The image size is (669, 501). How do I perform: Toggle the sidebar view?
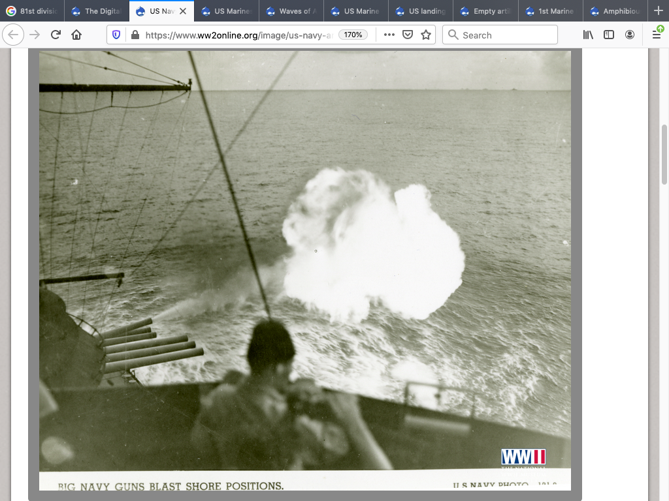[x=609, y=35]
